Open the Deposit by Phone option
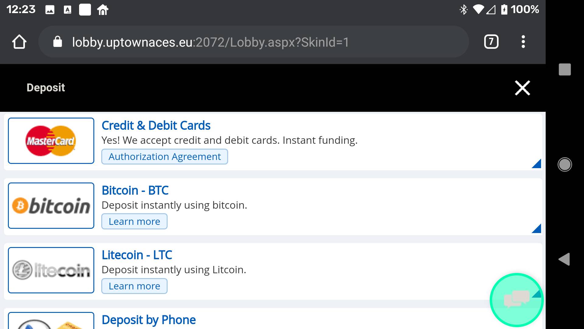 [149, 320]
